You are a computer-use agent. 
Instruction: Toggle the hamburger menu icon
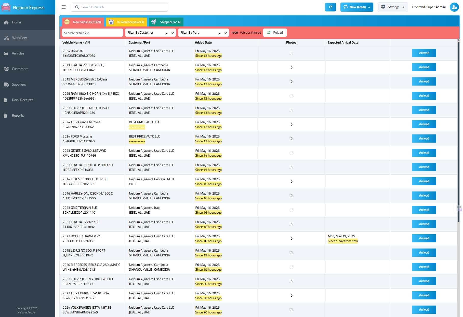point(64,7)
